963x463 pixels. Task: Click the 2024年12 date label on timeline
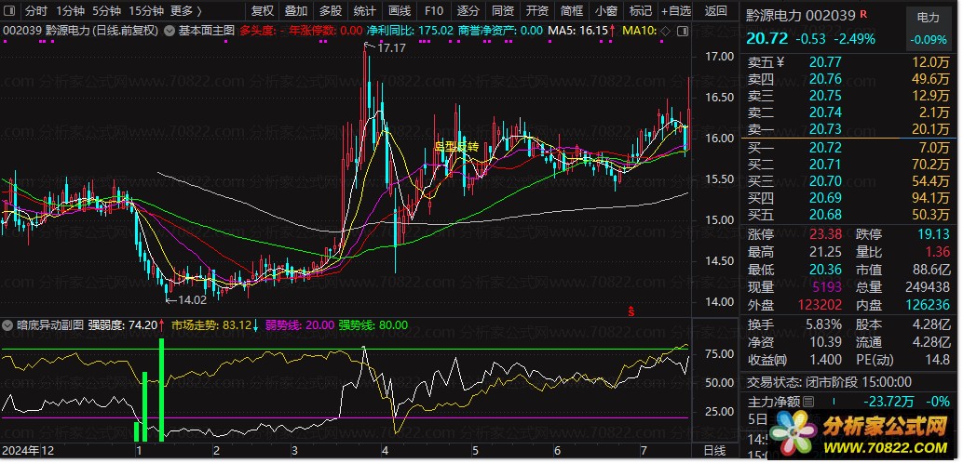pos(28,451)
